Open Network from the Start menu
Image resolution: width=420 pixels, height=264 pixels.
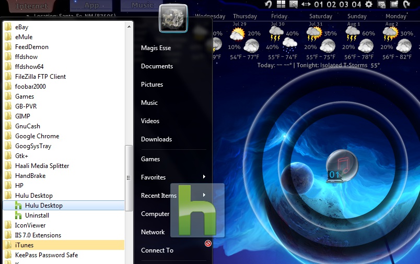(x=153, y=232)
